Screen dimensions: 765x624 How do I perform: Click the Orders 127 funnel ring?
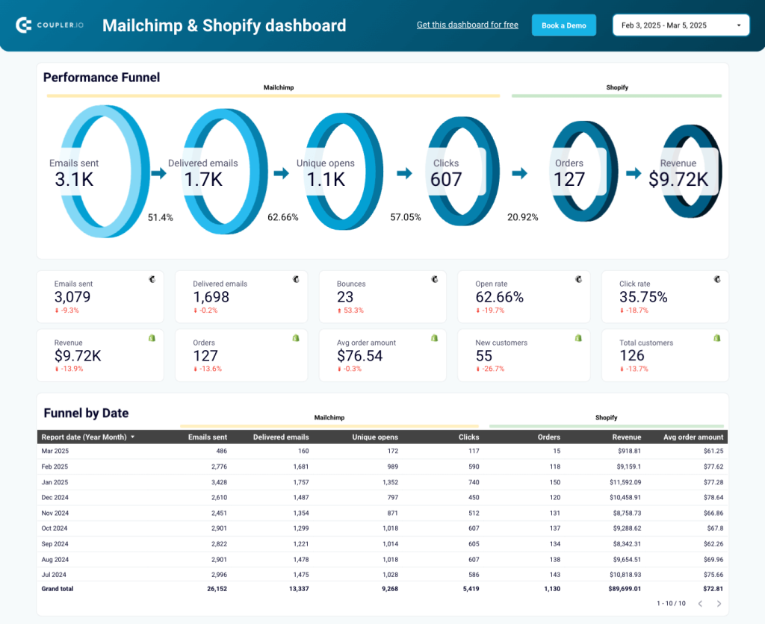[x=584, y=172]
